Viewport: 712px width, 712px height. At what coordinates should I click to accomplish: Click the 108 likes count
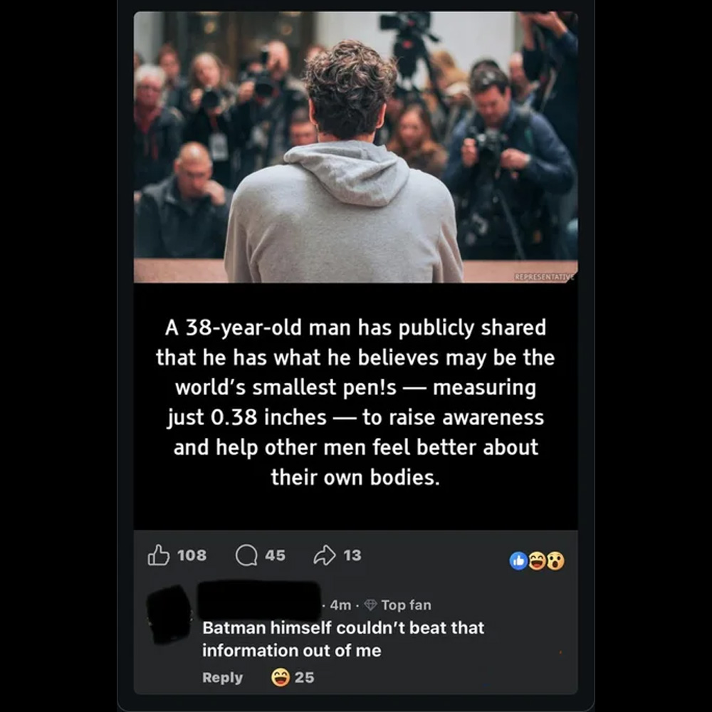[x=192, y=555]
